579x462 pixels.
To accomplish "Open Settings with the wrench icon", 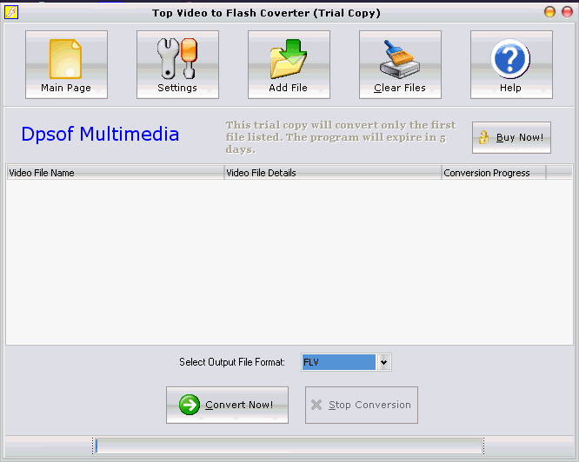I will pyautogui.click(x=177, y=59).
